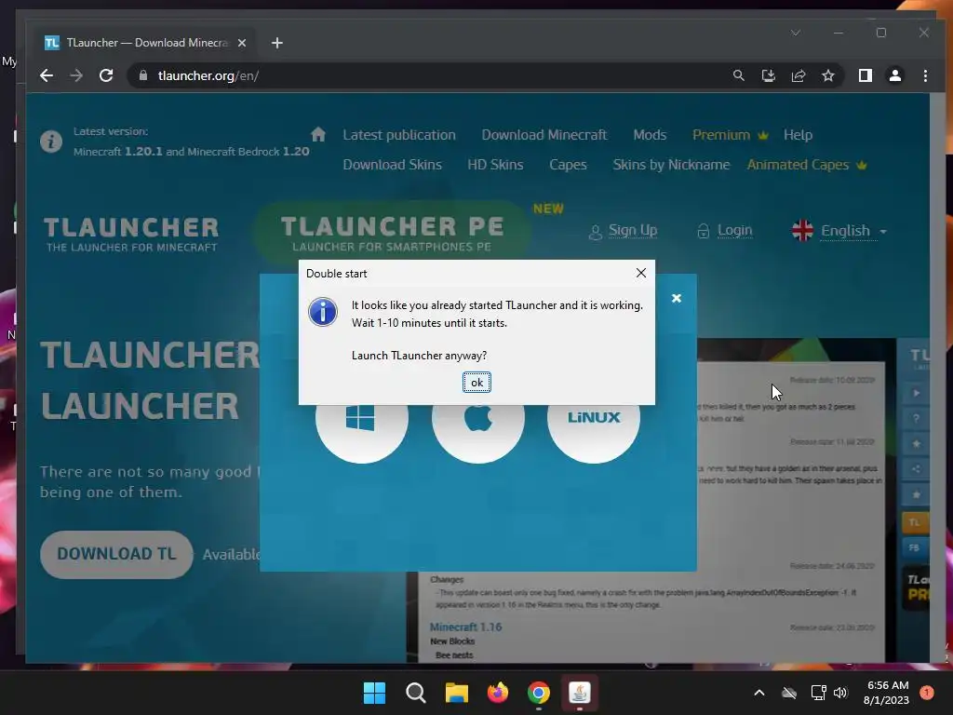Screen dimensions: 953x715
Task: Switch to Chrome from taskbar
Action: coord(539,693)
